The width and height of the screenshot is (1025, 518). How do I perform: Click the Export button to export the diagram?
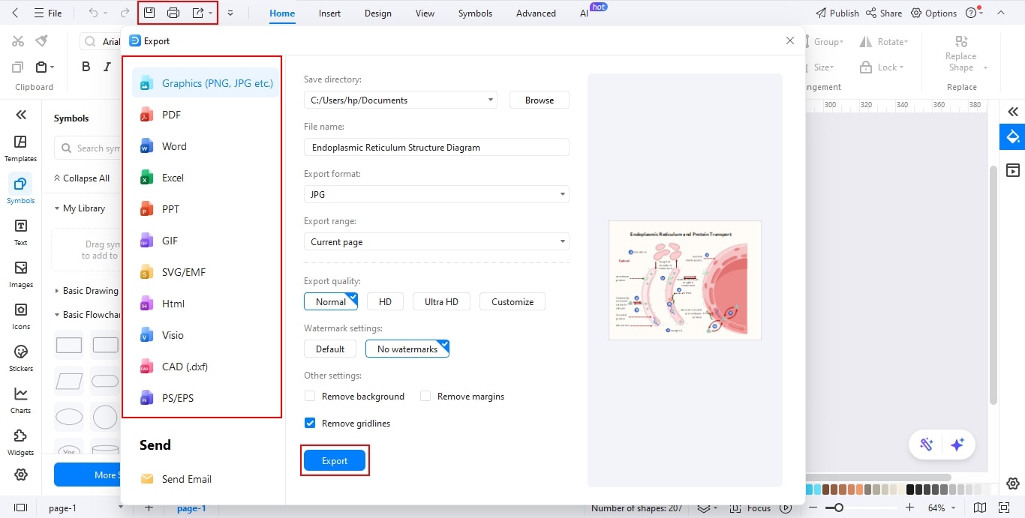(x=334, y=460)
